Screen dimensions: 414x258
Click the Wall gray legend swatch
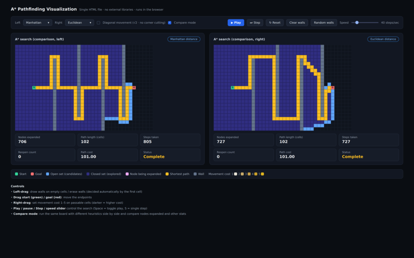(x=195, y=174)
